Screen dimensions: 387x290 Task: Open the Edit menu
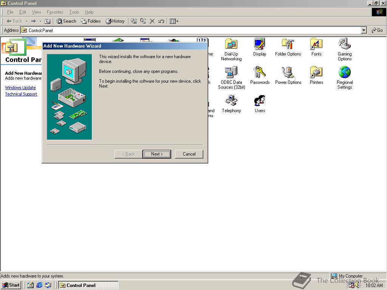23,12
